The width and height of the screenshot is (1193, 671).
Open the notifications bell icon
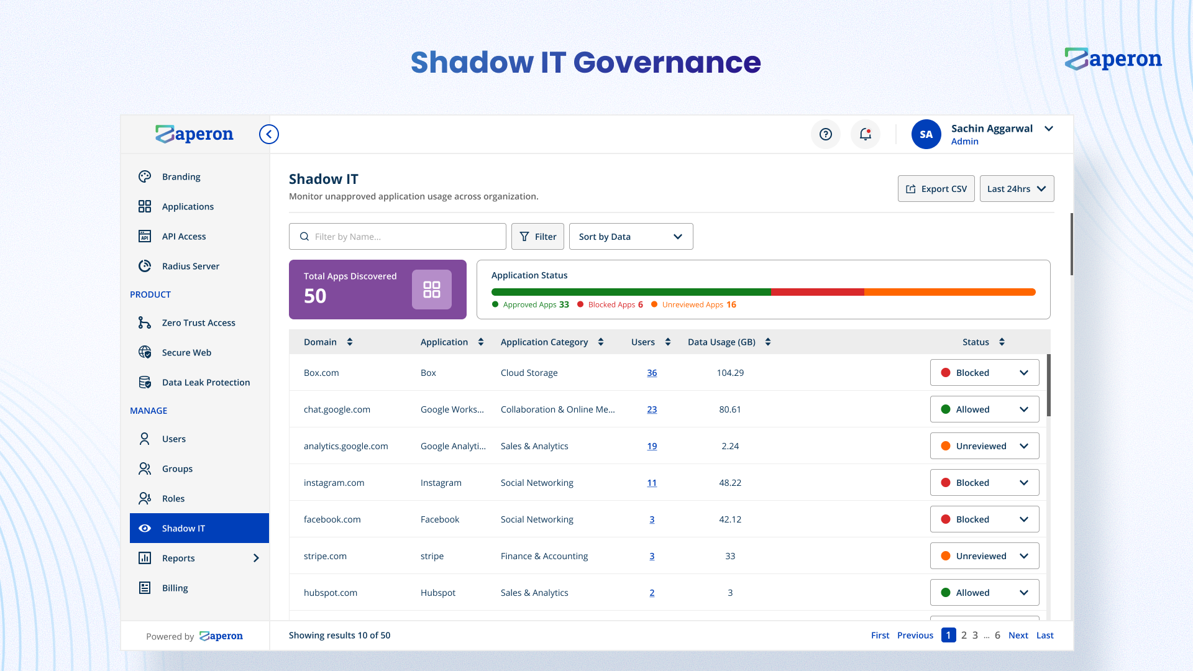[x=865, y=134]
